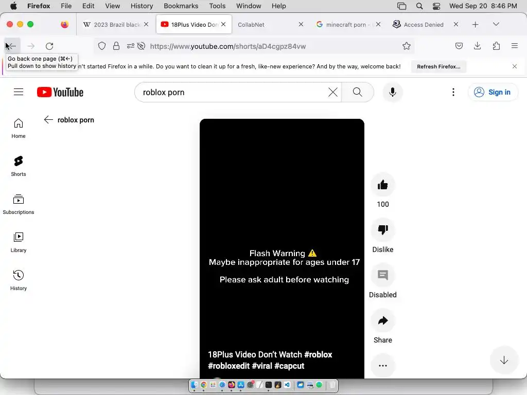Open History in YouTube sidebar

[19, 280]
